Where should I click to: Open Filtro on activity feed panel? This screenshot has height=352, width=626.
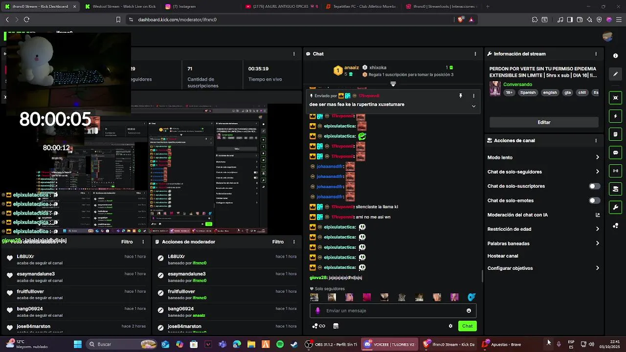(x=127, y=242)
